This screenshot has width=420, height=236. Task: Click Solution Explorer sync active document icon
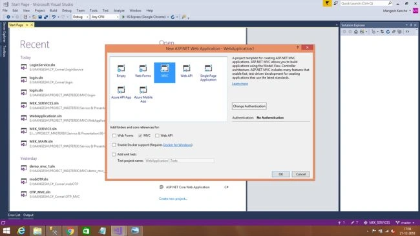pyautogui.click(x=383, y=32)
